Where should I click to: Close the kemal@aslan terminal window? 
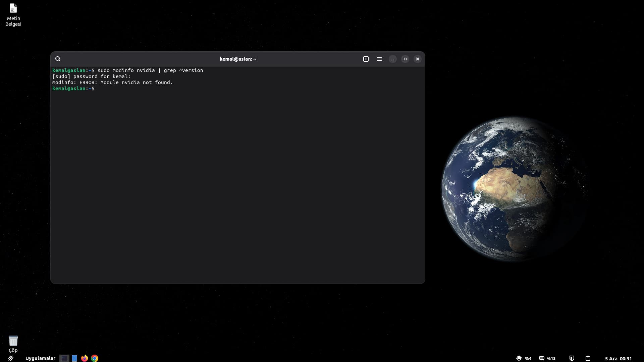418,59
